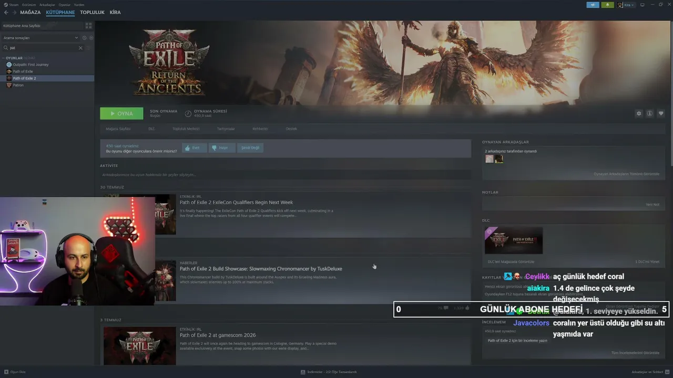Enter Big Picture mode icon
Screen dimensions: 673x378
[642, 5]
